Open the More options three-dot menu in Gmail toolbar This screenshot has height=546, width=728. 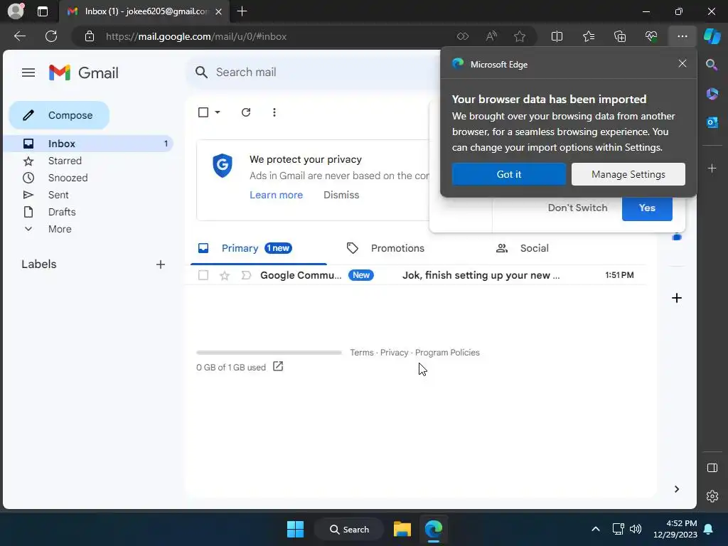(x=274, y=112)
